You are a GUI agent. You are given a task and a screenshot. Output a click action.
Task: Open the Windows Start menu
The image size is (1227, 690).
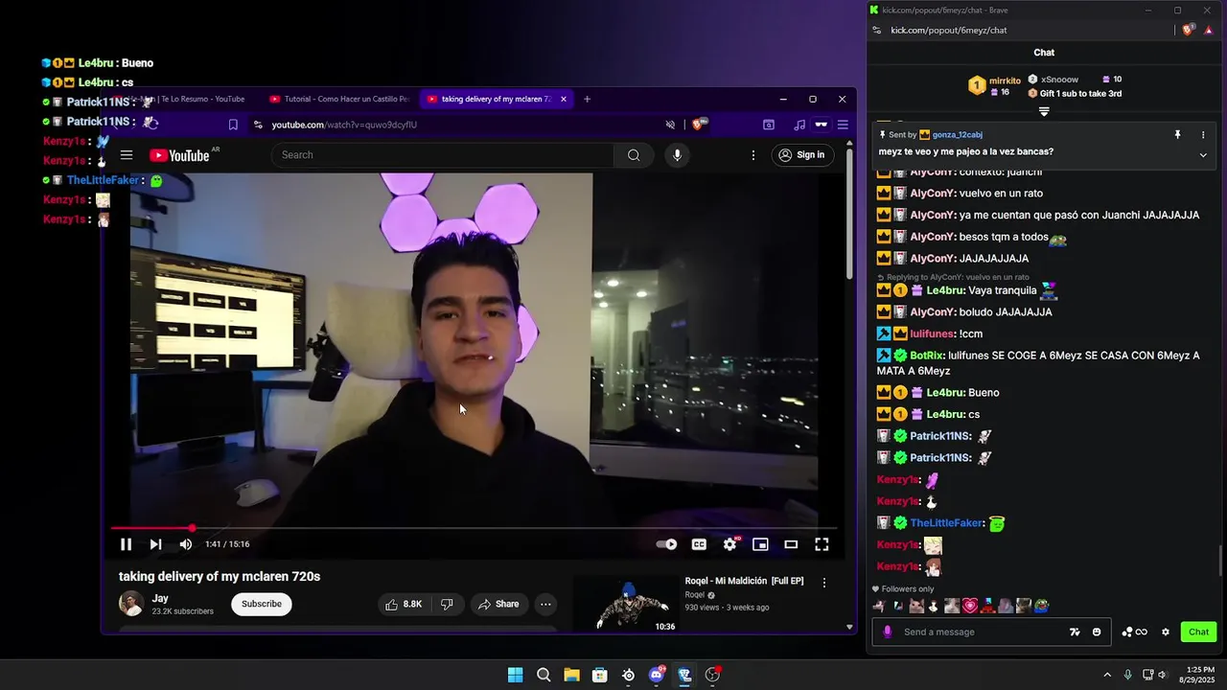[x=515, y=675]
